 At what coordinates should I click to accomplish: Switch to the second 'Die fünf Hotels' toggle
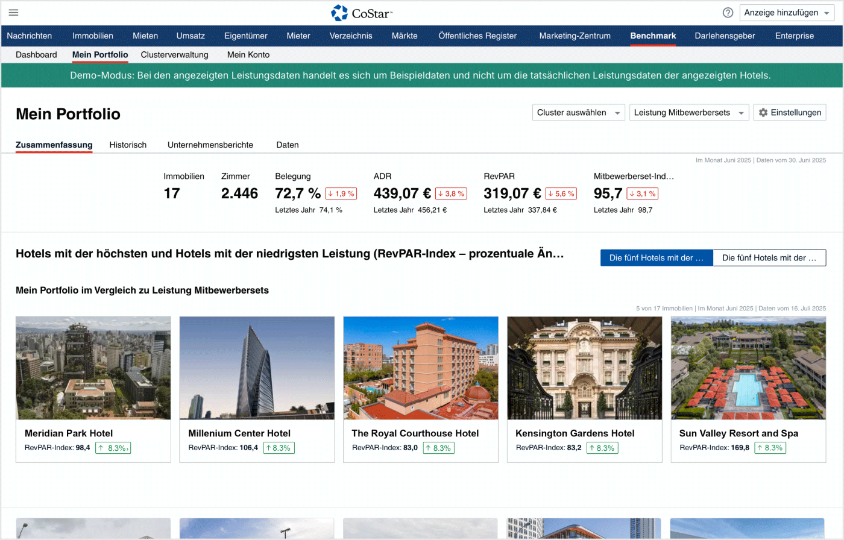click(x=769, y=258)
